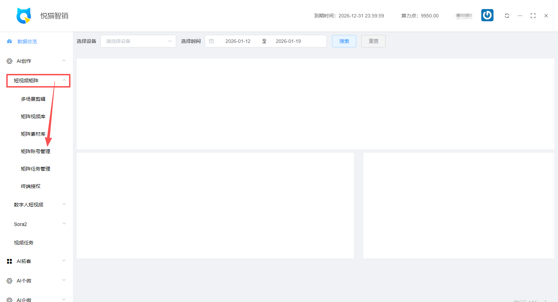Image resolution: width=558 pixels, height=302 pixels.
Task: Expand the Sora2 submenu
Action: coord(64,224)
